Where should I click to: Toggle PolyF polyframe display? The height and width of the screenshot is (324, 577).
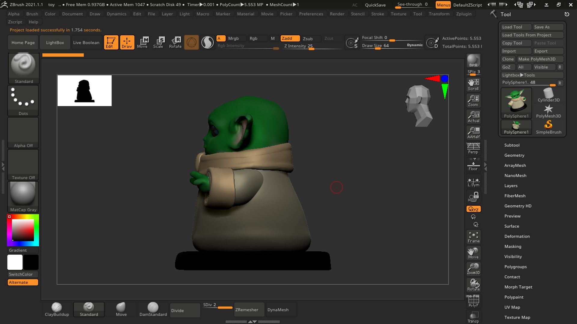[x=473, y=301]
